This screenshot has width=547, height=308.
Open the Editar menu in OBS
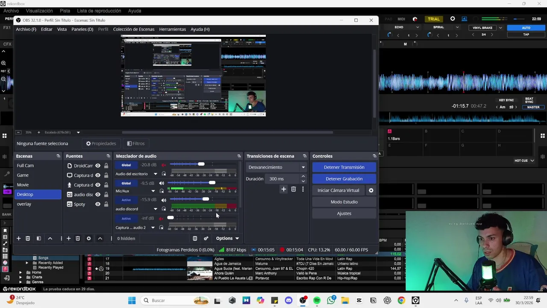click(47, 29)
